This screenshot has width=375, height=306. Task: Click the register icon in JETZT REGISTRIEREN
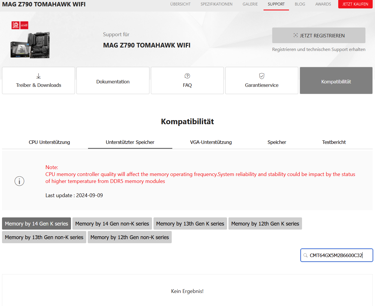[295, 35]
